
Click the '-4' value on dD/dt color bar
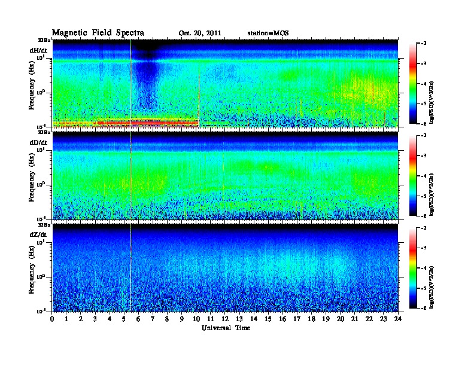pos(424,176)
